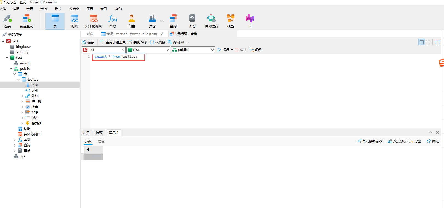
Task: Switch to the 对象 tab
Action: pos(90,34)
